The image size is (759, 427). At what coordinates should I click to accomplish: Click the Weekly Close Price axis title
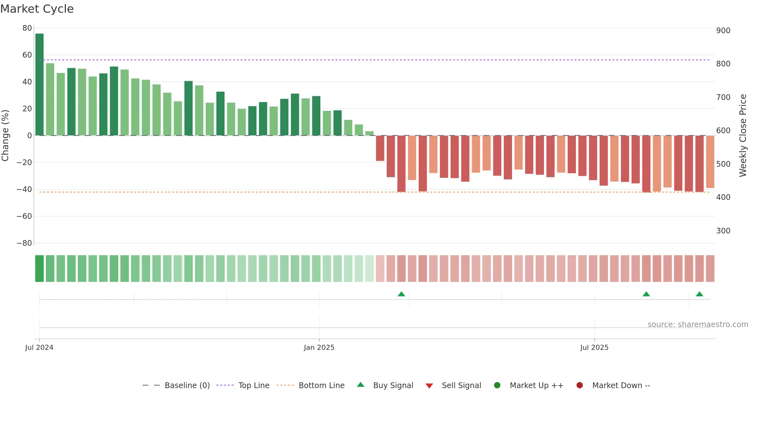click(743, 135)
